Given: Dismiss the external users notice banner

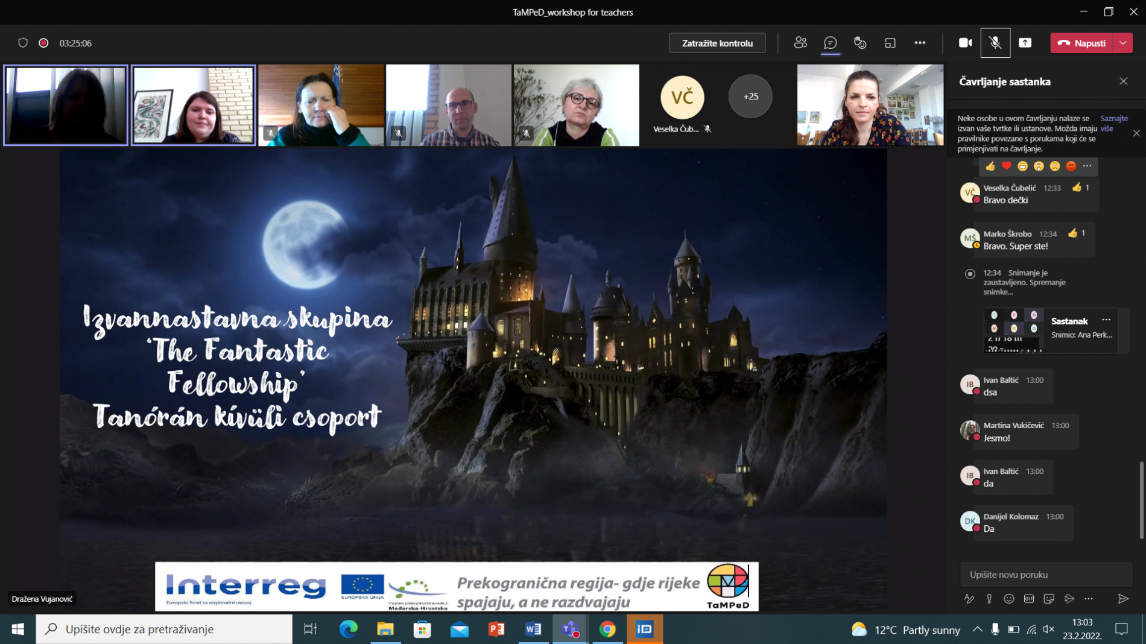Looking at the screenshot, I should click(1136, 133).
